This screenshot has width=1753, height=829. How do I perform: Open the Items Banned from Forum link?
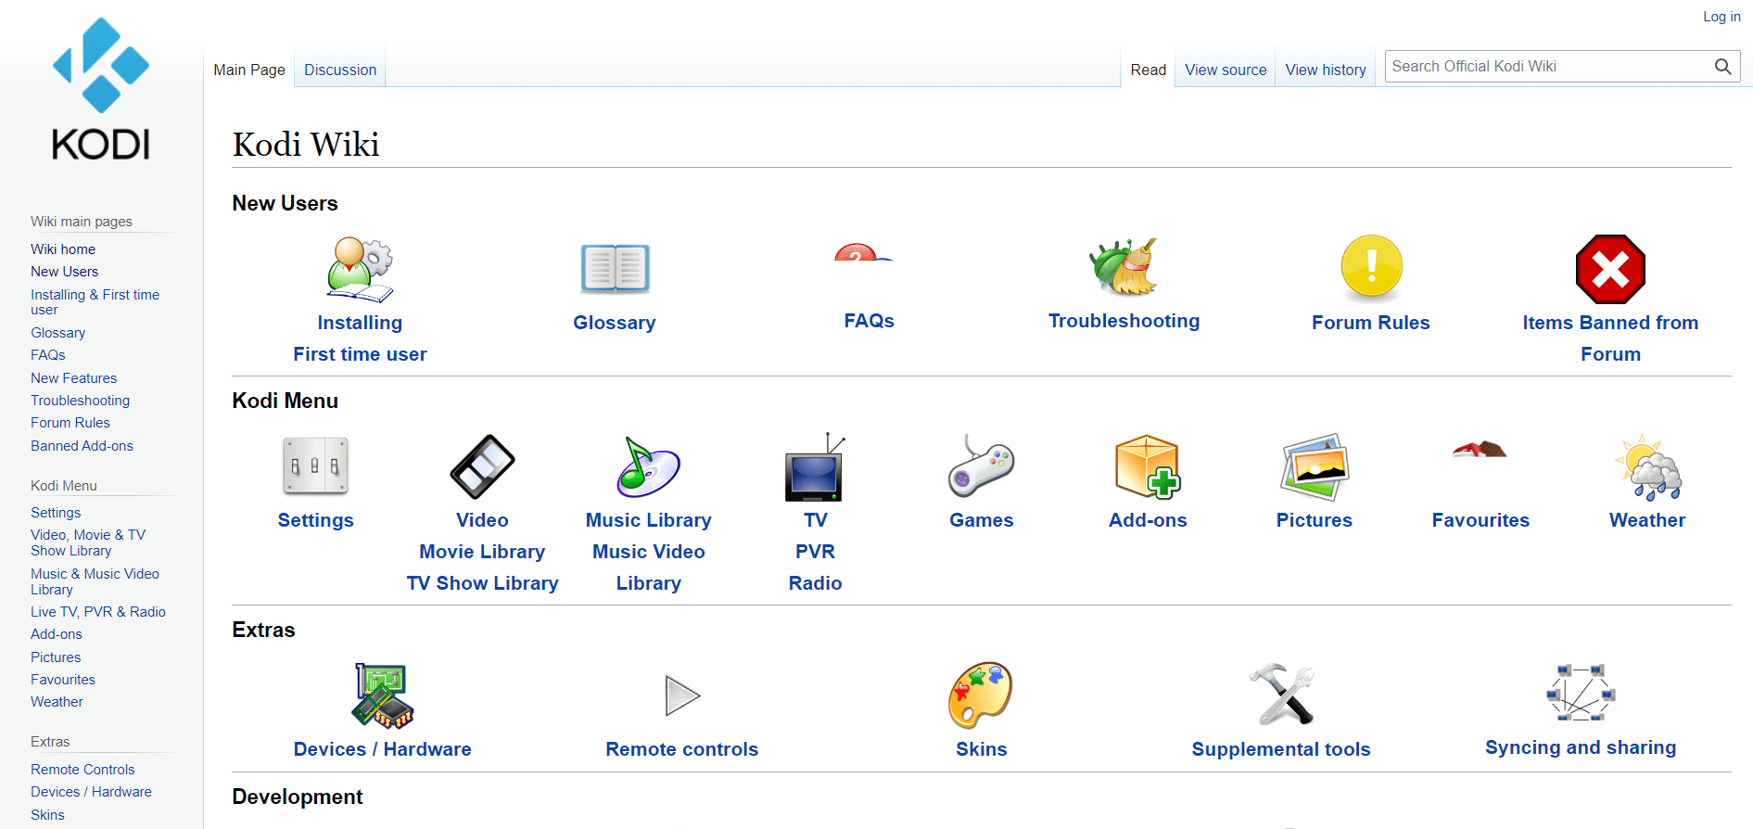pos(1610,338)
